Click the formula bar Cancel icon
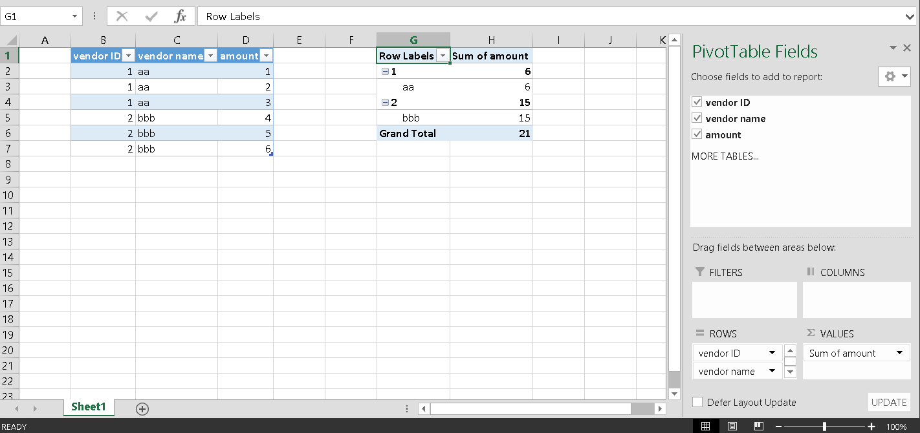This screenshot has height=433, width=920. coord(122,16)
